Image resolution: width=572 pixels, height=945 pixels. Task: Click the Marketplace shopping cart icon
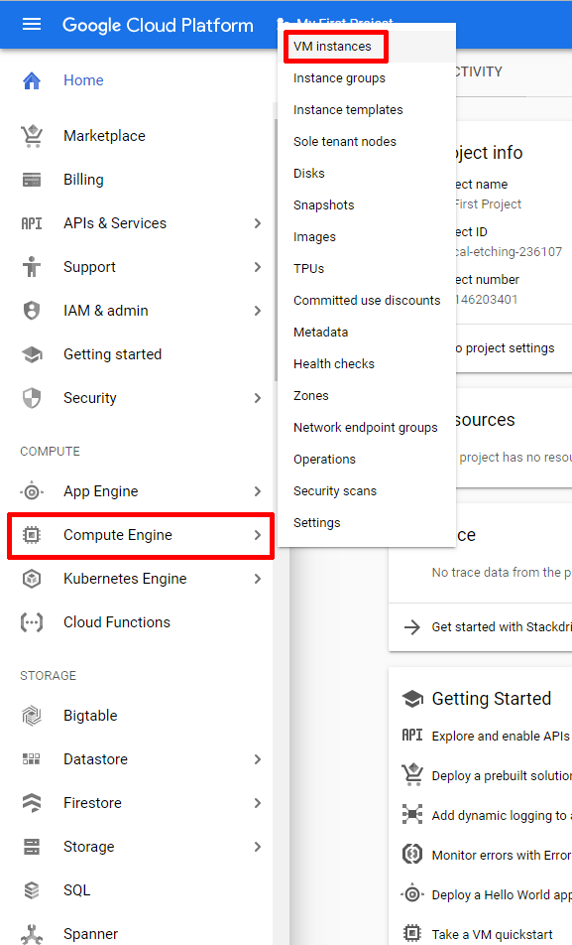coord(32,136)
